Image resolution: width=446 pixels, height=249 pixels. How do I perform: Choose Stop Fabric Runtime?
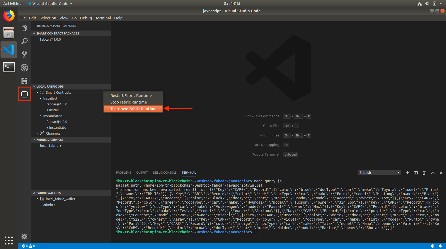[x=133, y=102]
